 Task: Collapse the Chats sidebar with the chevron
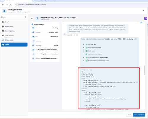click(x=25, y=17)
